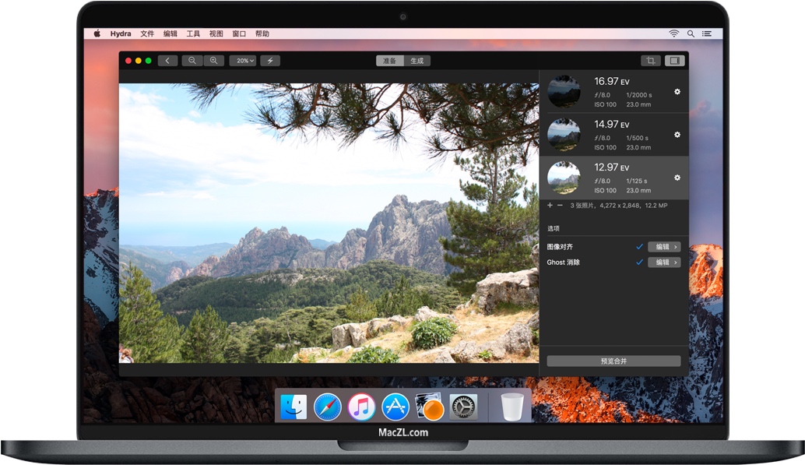Open Safari from the Dock
Viewport: 805px width, 465px height.
pyautogui.click(x=327, y=407)
